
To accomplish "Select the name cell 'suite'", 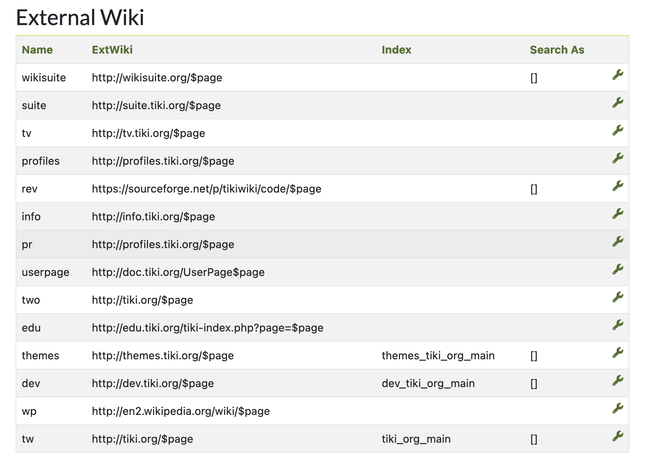I will coord(34,105).
